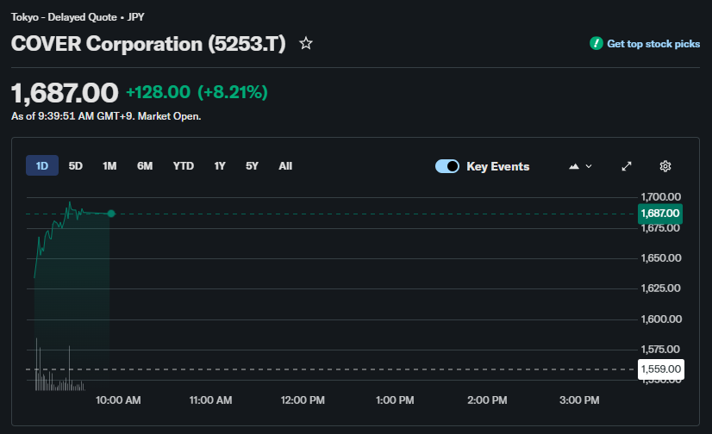This screenshot has width=712, height=434.
Task: Click the 12:00 PM axis label
Action: pos(303,400)
